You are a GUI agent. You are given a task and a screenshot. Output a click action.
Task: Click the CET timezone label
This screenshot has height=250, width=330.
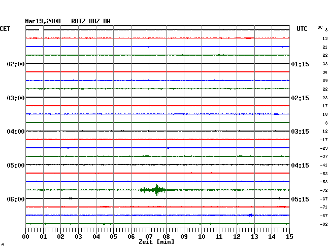coord(5,29)
